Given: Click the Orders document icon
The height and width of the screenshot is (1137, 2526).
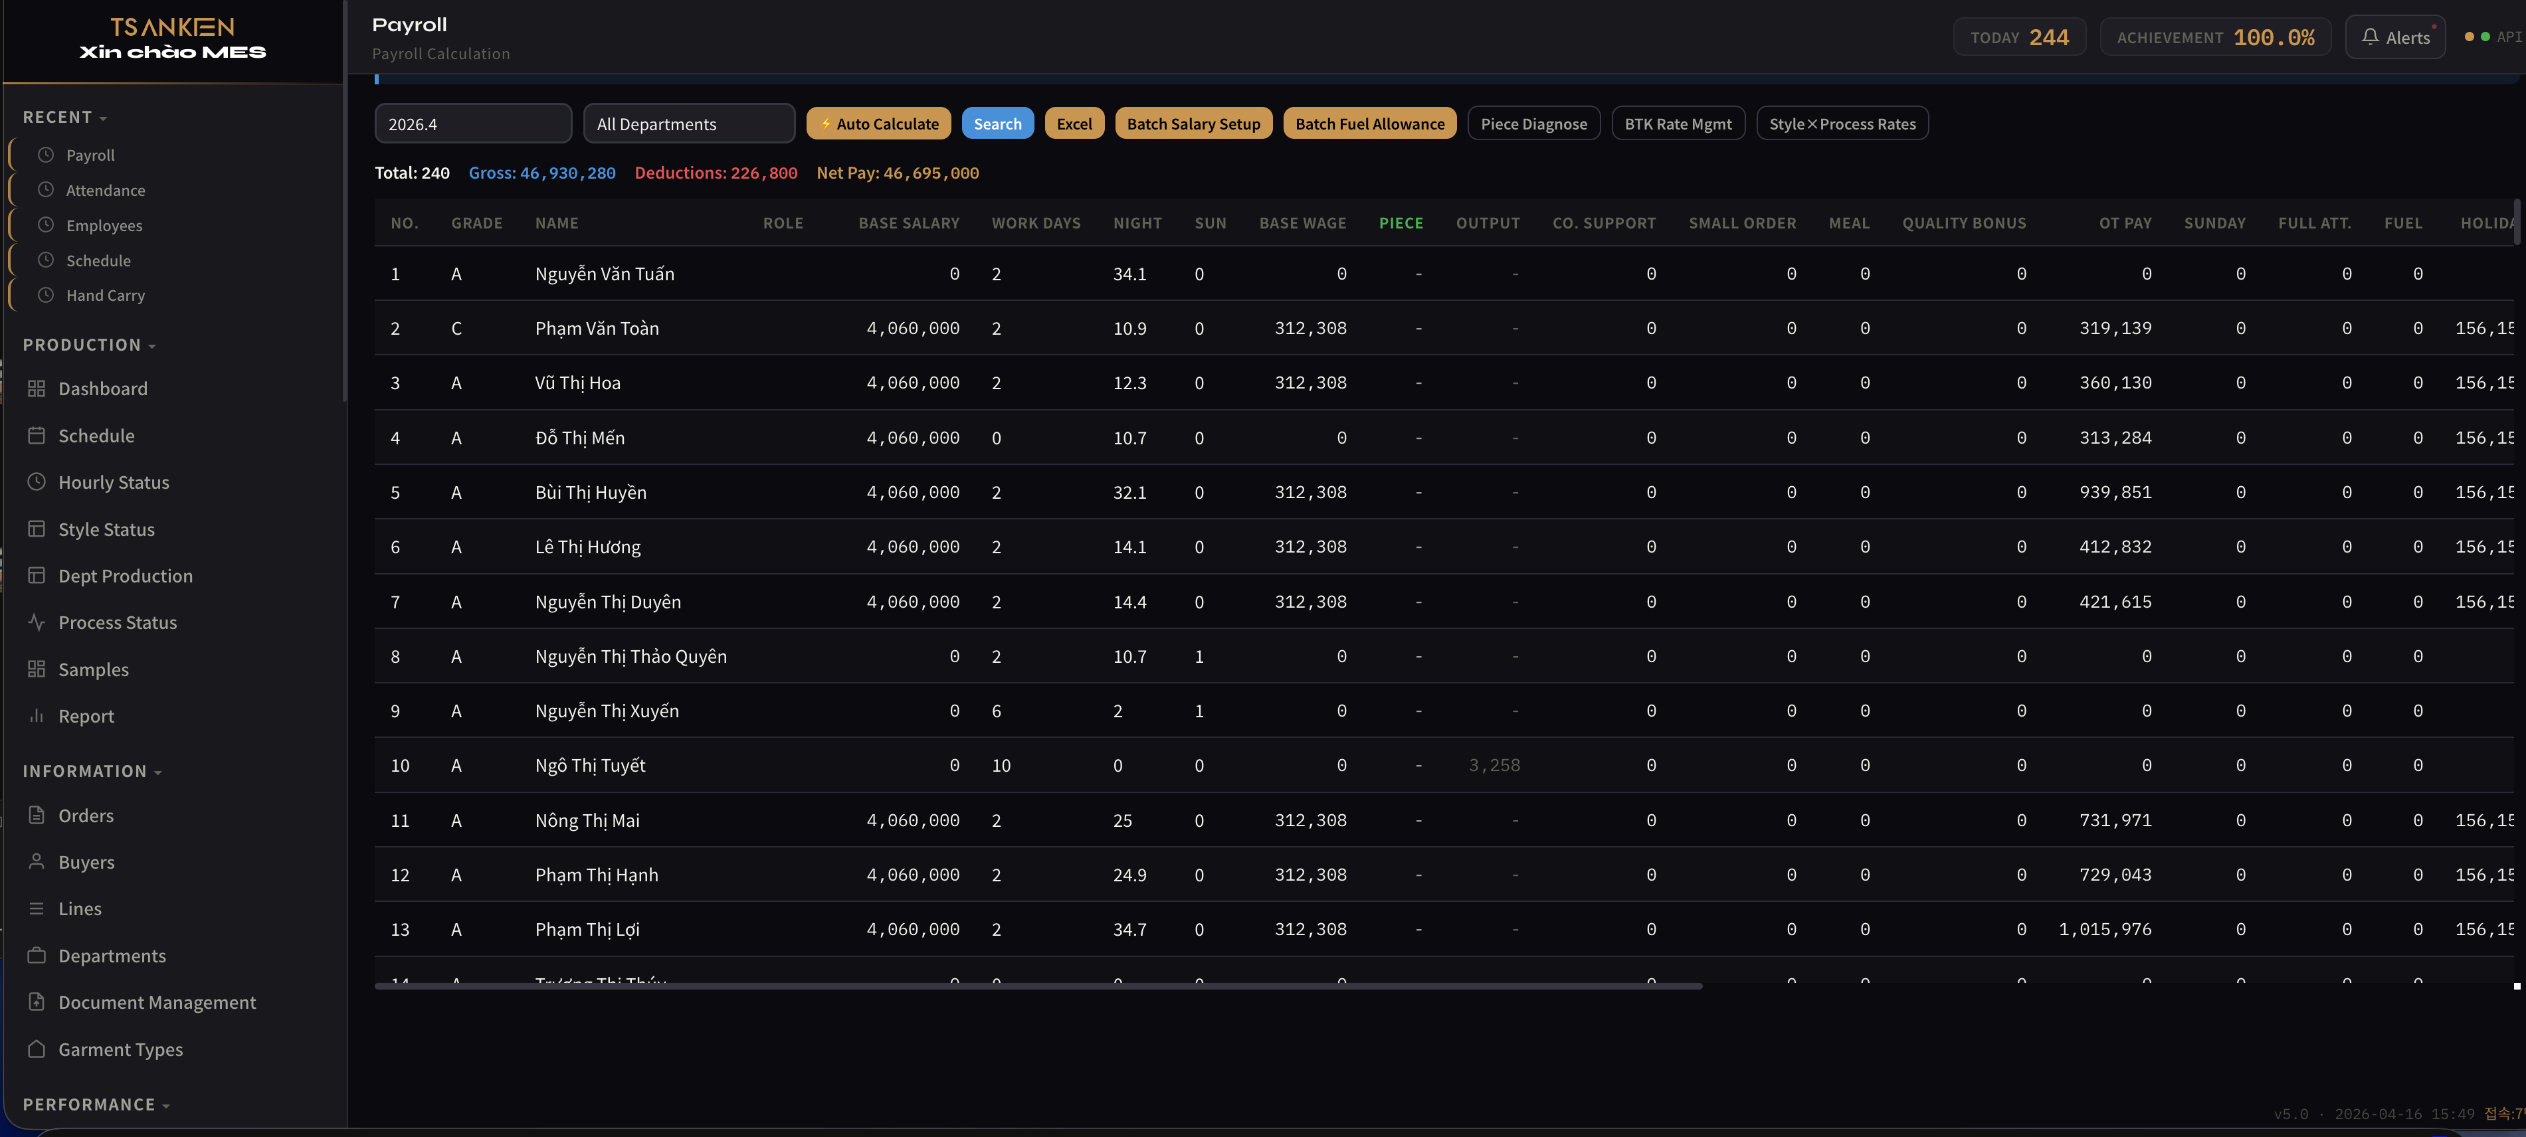Looking at the screenshot, I should (x=37, y=816).
